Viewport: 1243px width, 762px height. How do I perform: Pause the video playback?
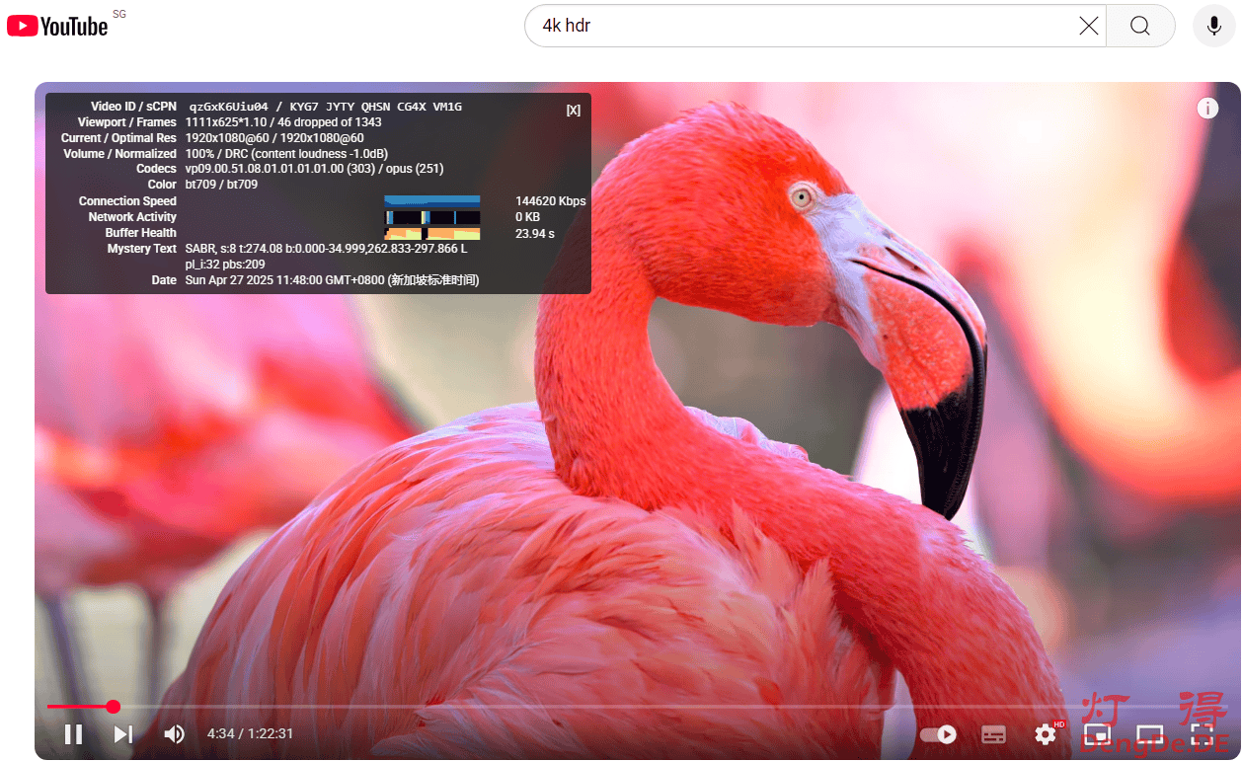click(73, 733)
